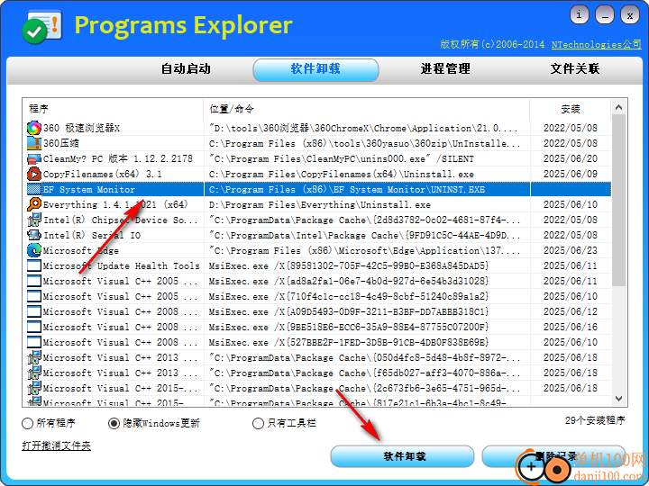Select the Everything 1.4.1 (x64) row text
Screen dimensions: 649x486
point(115,204)
